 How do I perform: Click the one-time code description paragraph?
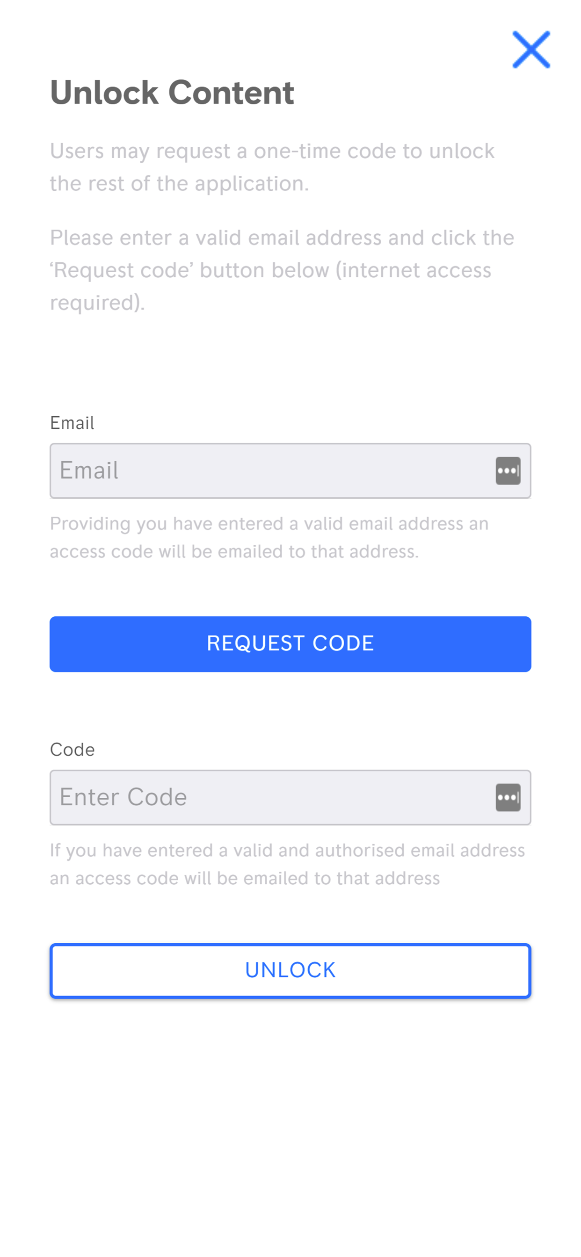click(x=272, y=167)
